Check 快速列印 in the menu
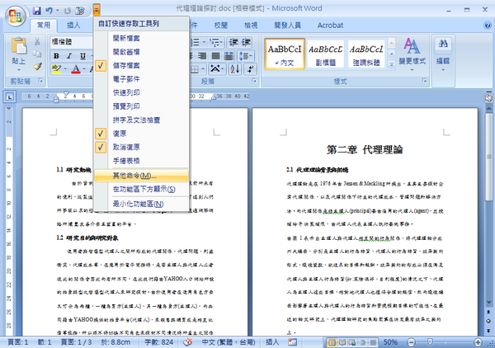 (141, 92)
